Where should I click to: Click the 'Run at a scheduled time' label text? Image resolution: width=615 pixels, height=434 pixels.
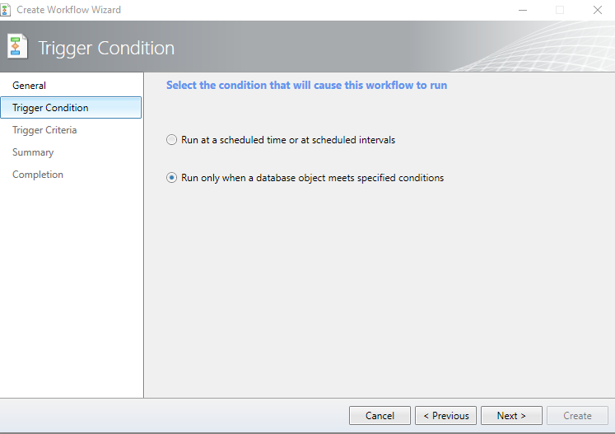point(288,140)
